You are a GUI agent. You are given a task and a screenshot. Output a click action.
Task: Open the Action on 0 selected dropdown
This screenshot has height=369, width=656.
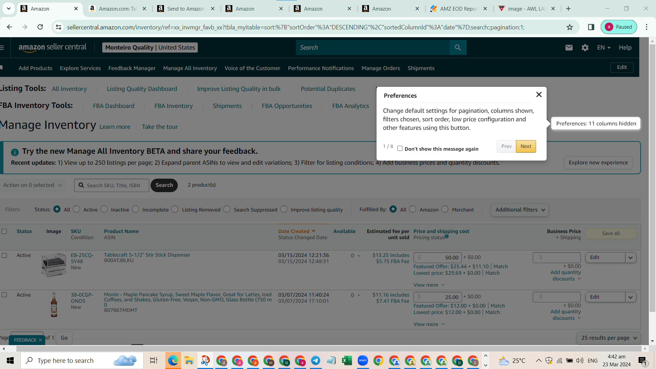(x=33, y=185)
